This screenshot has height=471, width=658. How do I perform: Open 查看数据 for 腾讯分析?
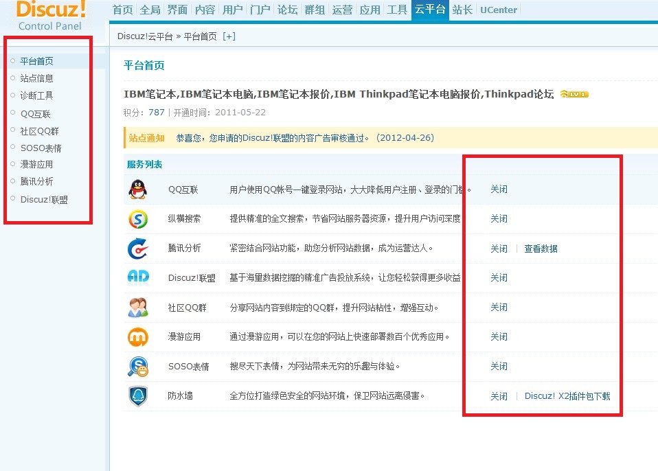(541, 249)
